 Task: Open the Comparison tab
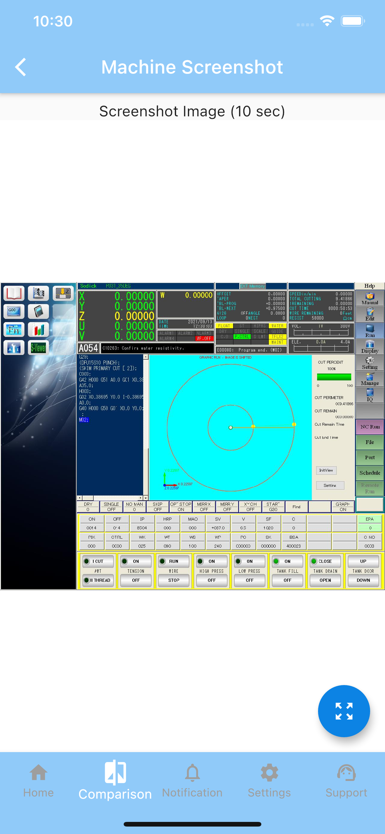(115, 781)
